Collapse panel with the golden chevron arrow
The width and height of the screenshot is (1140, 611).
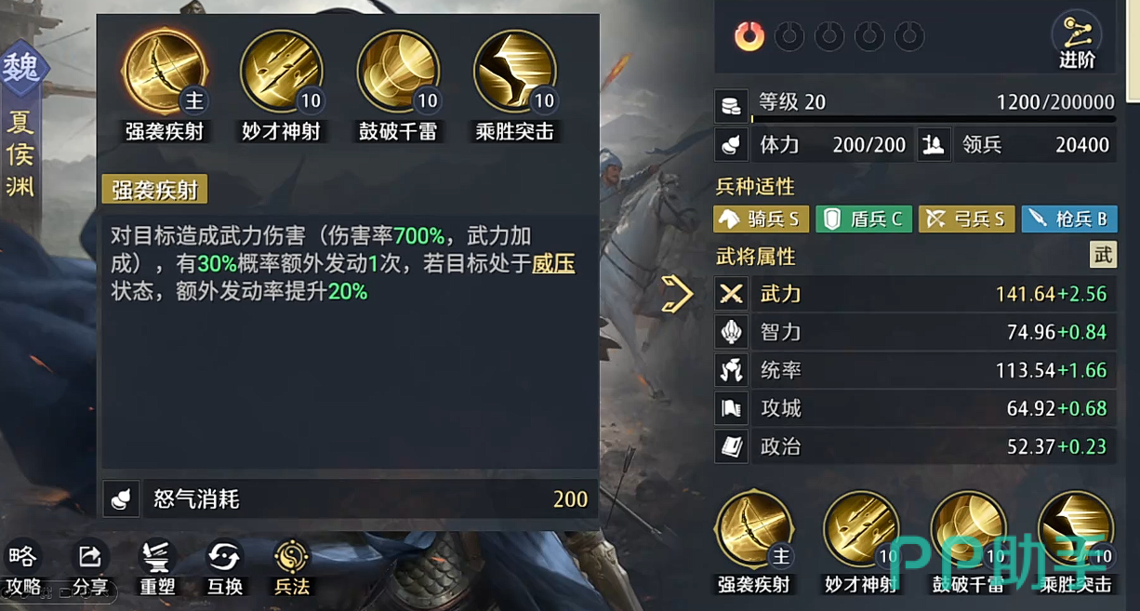pyautogui.click(x=677, y=294)
